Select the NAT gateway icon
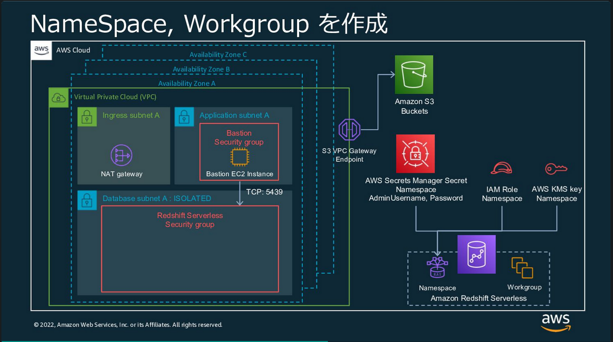This screenshot has height=342, width=613. [x=121, y=156]
